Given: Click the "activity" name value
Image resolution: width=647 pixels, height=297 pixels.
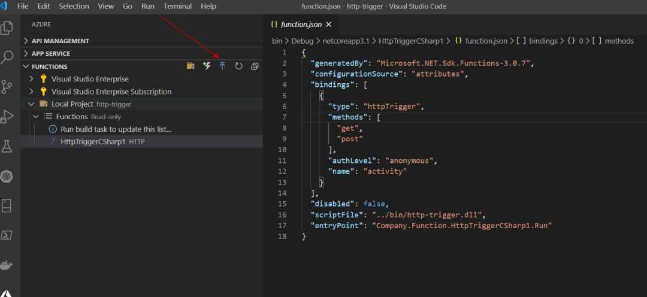Looking at the screenshot, I should click(385, 171).
